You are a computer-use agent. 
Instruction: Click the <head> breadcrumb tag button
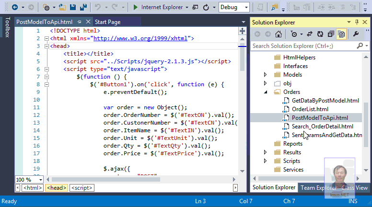coord(57,188)
